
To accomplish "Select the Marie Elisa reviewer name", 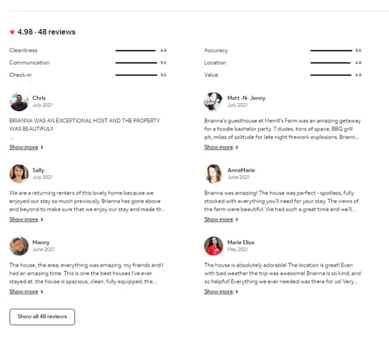I will (241, 243).
